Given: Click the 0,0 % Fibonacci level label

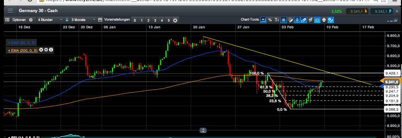Looking at the screenshot, I should click(x=282, y=110).
